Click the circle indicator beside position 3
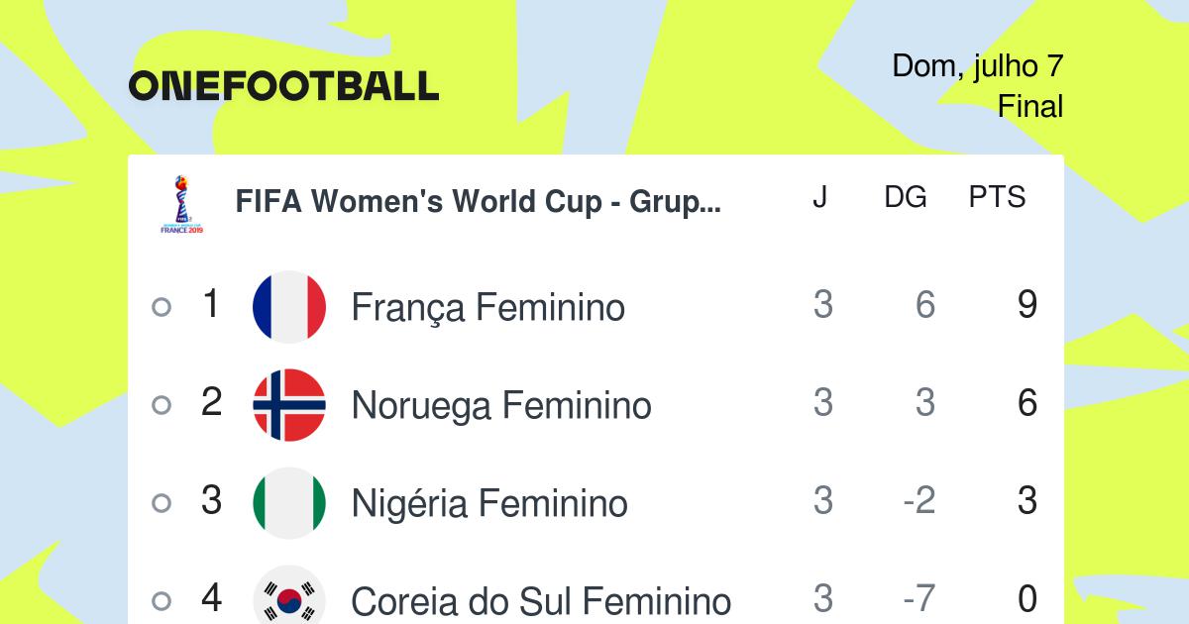The width and height of the screenshot is (1189, 624). 162,503
